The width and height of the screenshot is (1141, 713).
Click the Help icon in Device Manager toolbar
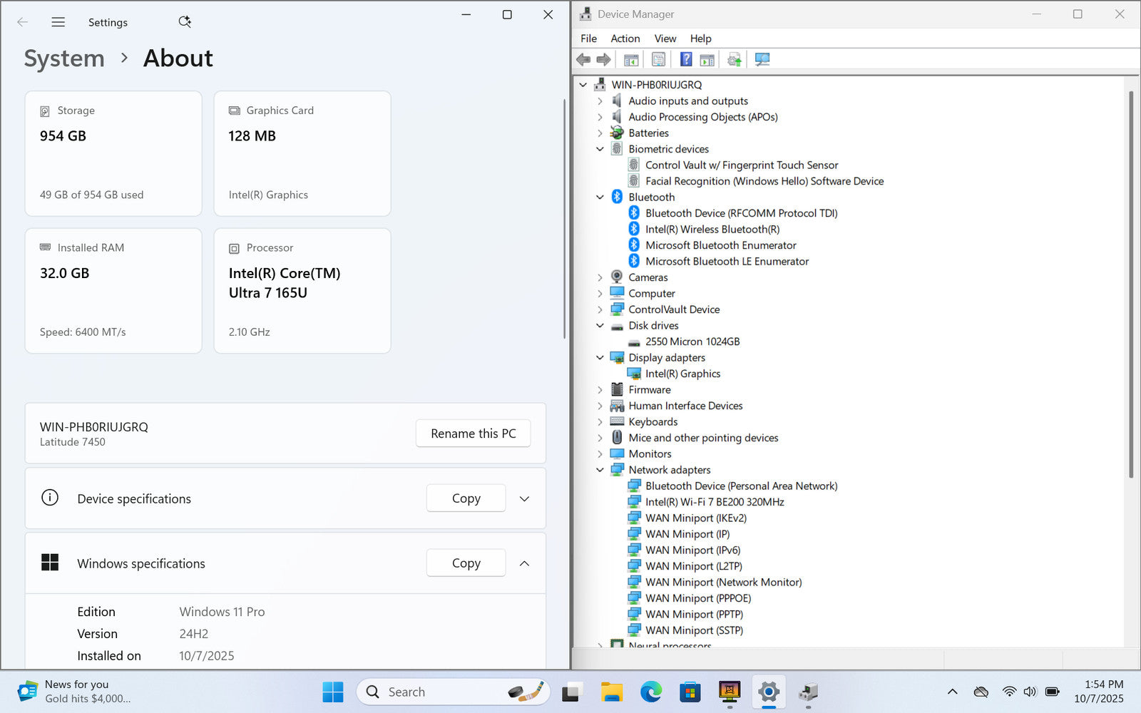685,60
